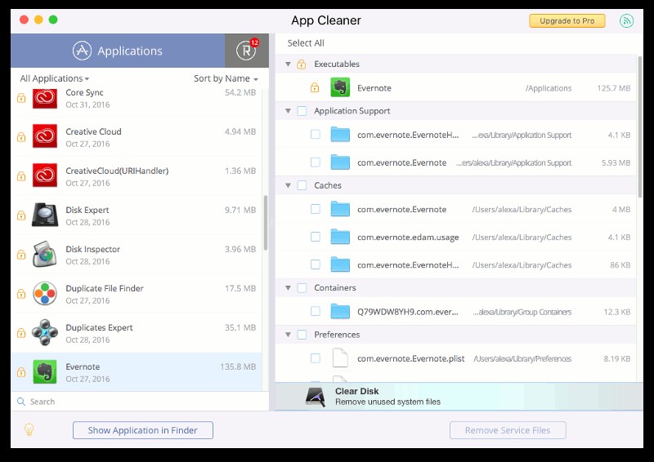654x462 pixels.
Task: Click the lock icon beside Evernote in the list
Action: (21, 372)
